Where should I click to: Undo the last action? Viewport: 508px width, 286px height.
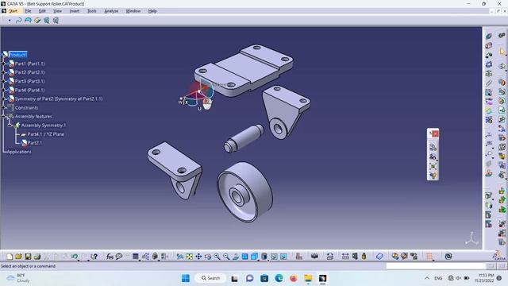75,257
